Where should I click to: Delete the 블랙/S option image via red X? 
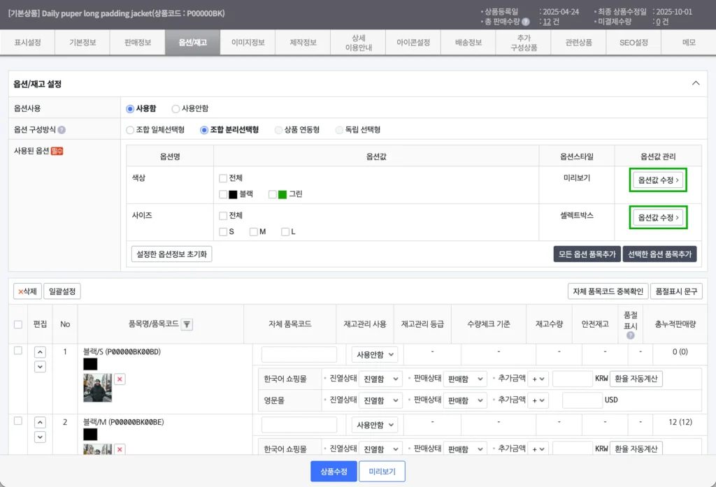120,379
